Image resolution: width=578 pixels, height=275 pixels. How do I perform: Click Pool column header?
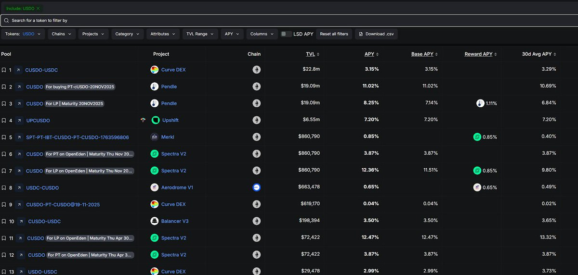[x=6, y=54]
